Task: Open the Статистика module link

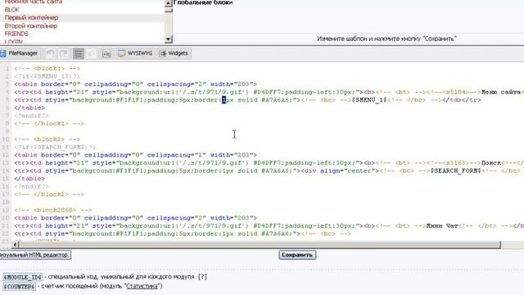Action: [x=142, y=286]
